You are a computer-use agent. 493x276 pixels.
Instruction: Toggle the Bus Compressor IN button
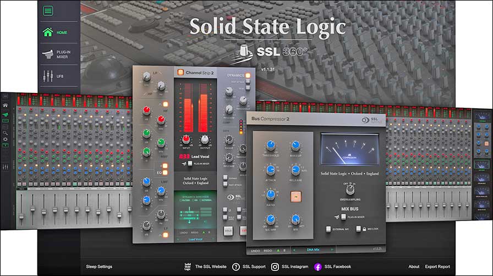tap(295, 197)
